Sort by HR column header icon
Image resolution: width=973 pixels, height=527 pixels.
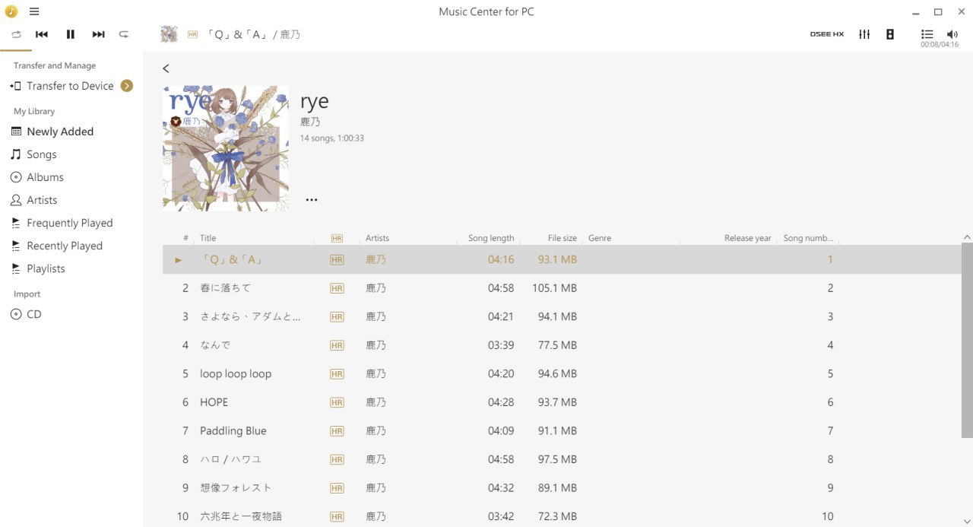pos(337,238)
